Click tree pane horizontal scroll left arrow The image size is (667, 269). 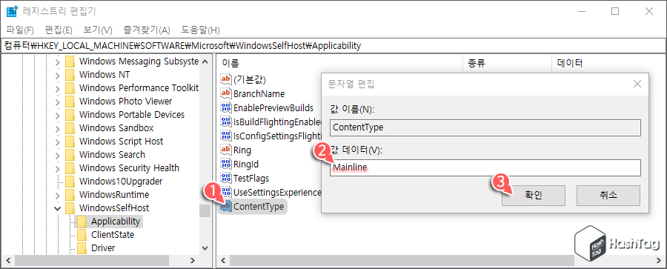pyautogui.click(x=8, y=261)
